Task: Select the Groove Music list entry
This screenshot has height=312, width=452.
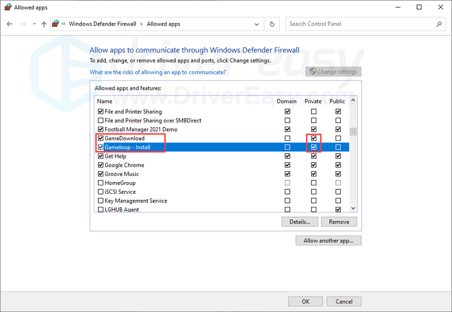Action: pyautogui.click(x=121, y=174)
